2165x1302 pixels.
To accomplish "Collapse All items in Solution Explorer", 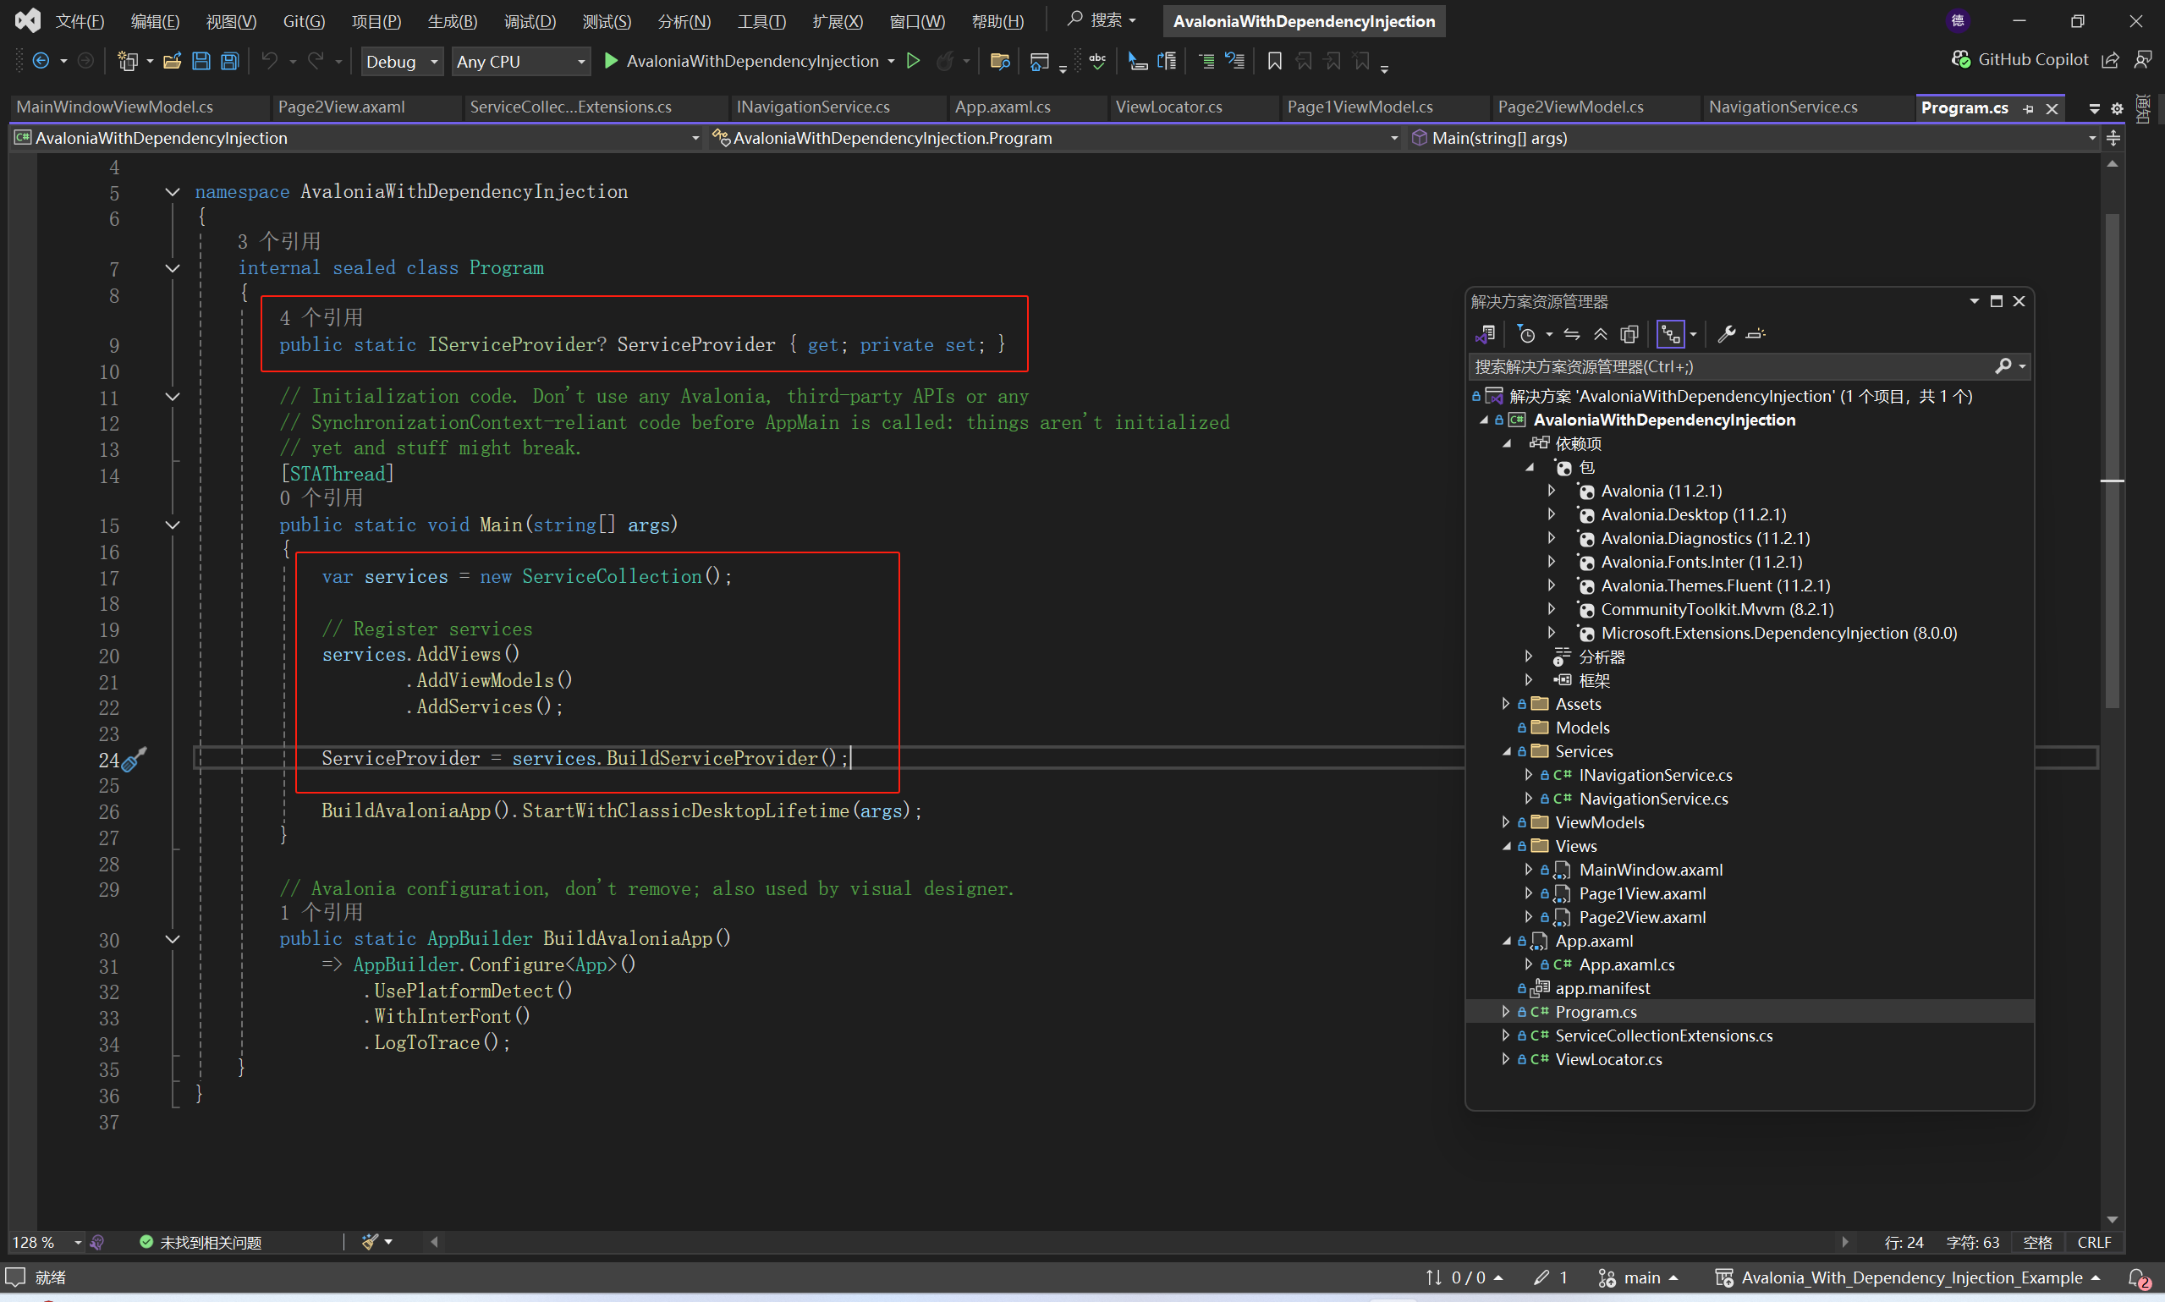I will point(1600,333).
